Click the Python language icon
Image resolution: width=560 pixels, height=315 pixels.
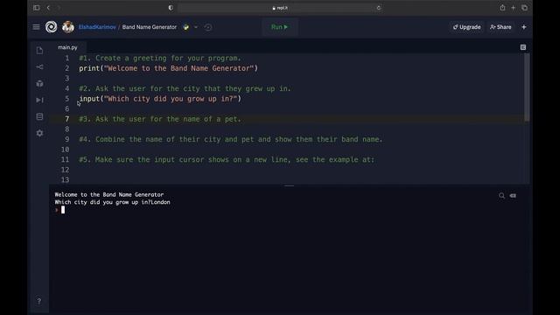pos(186,27)
